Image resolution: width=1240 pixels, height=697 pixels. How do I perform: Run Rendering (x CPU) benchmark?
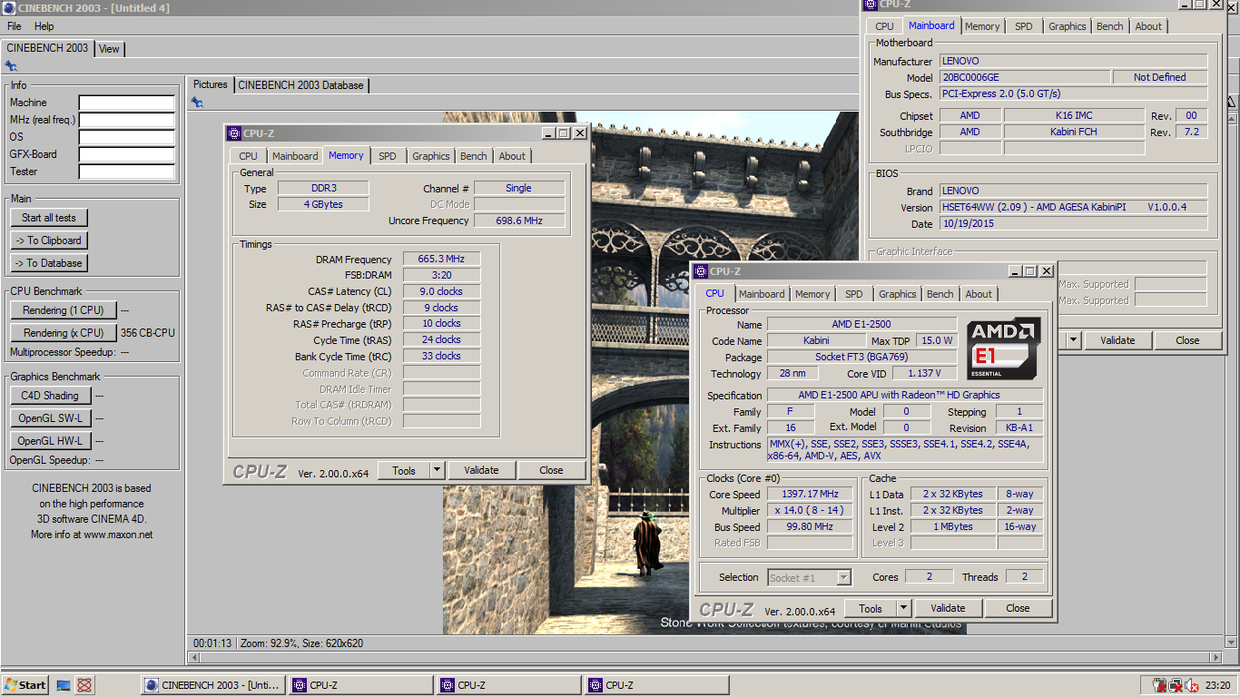[x=64, y=333]
